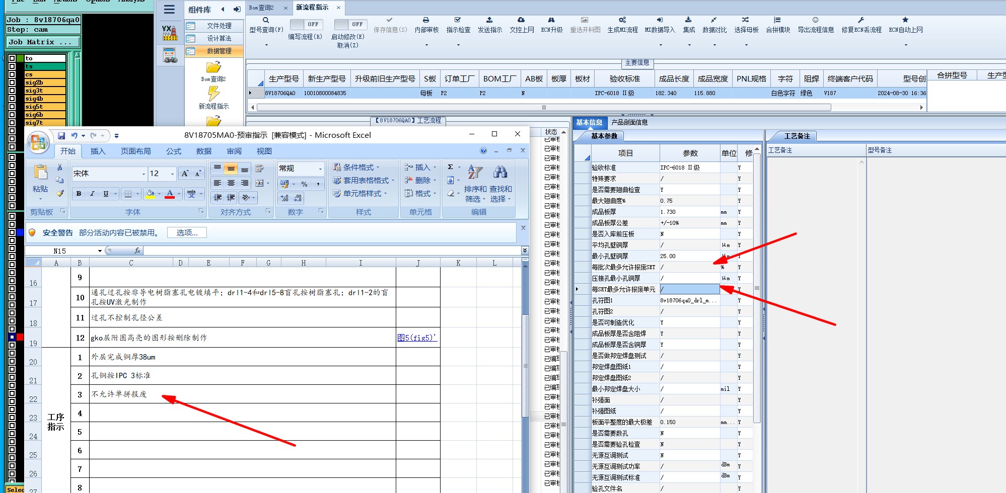Open the Excel font size 12 dropdown
The image size is (1006, 493).
(x=172, y=174)
